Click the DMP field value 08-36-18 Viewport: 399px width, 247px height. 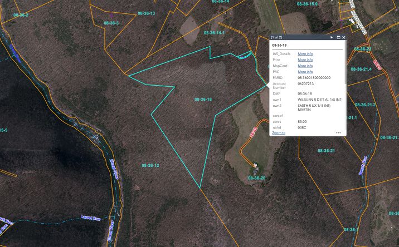305,94
